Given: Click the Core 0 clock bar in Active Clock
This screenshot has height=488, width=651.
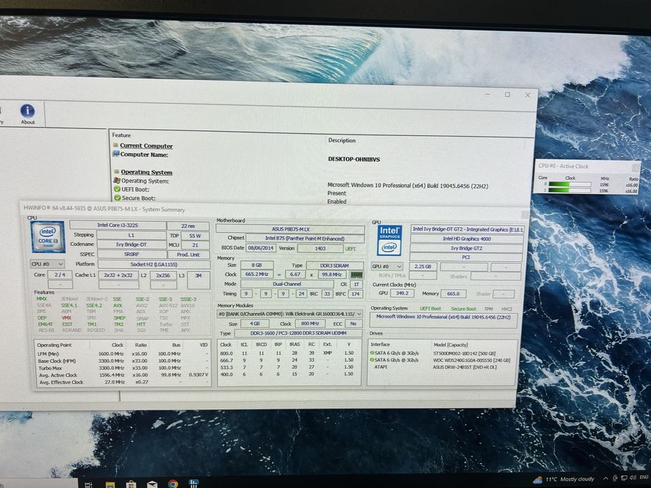Looking at the screenshot, I should (569, 184).
